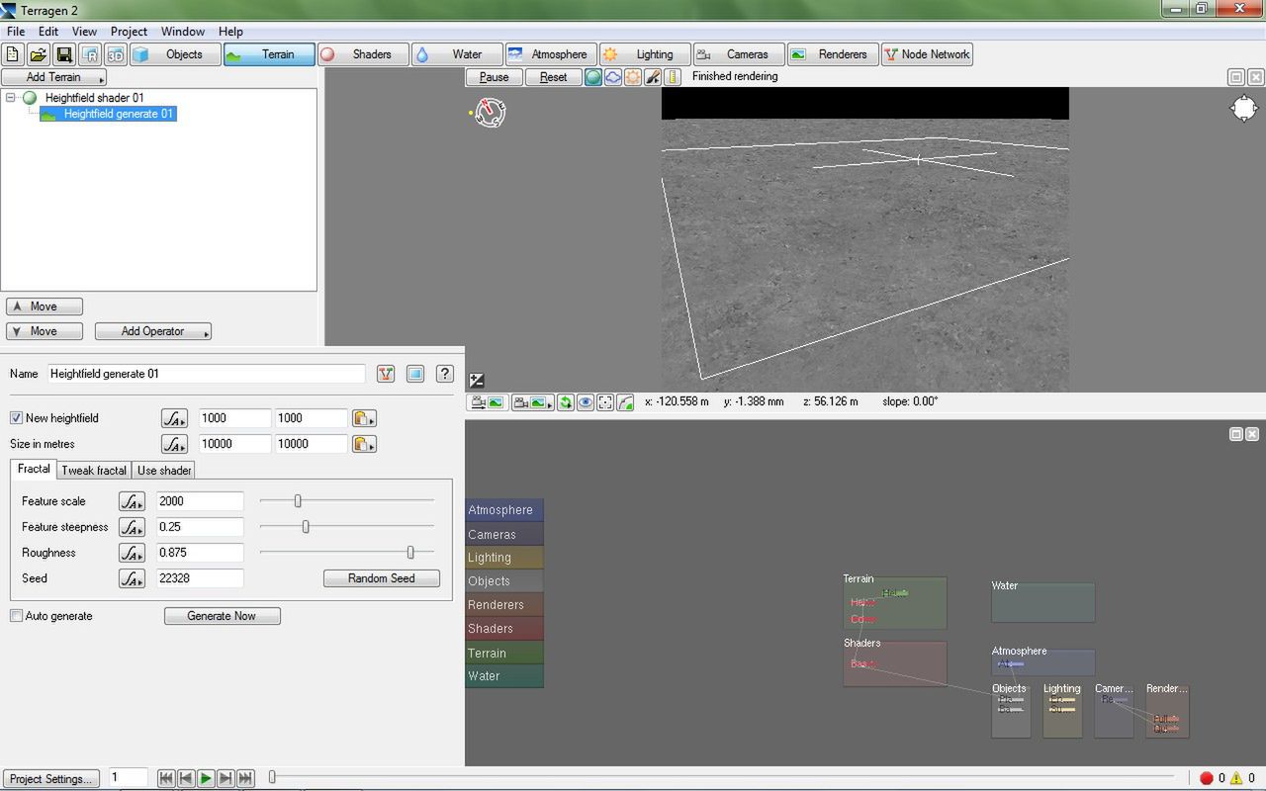Pause the preview rendering
1266x791 pixels.
click(494, 77)
